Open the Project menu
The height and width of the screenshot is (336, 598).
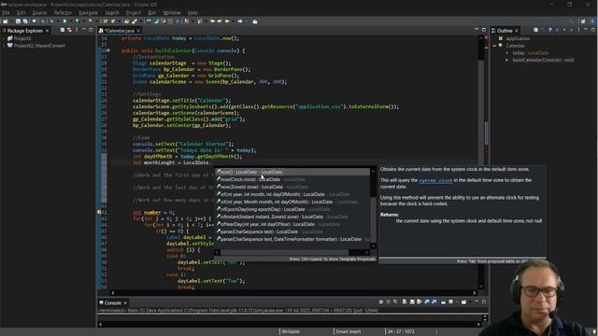tap(134, 12)
